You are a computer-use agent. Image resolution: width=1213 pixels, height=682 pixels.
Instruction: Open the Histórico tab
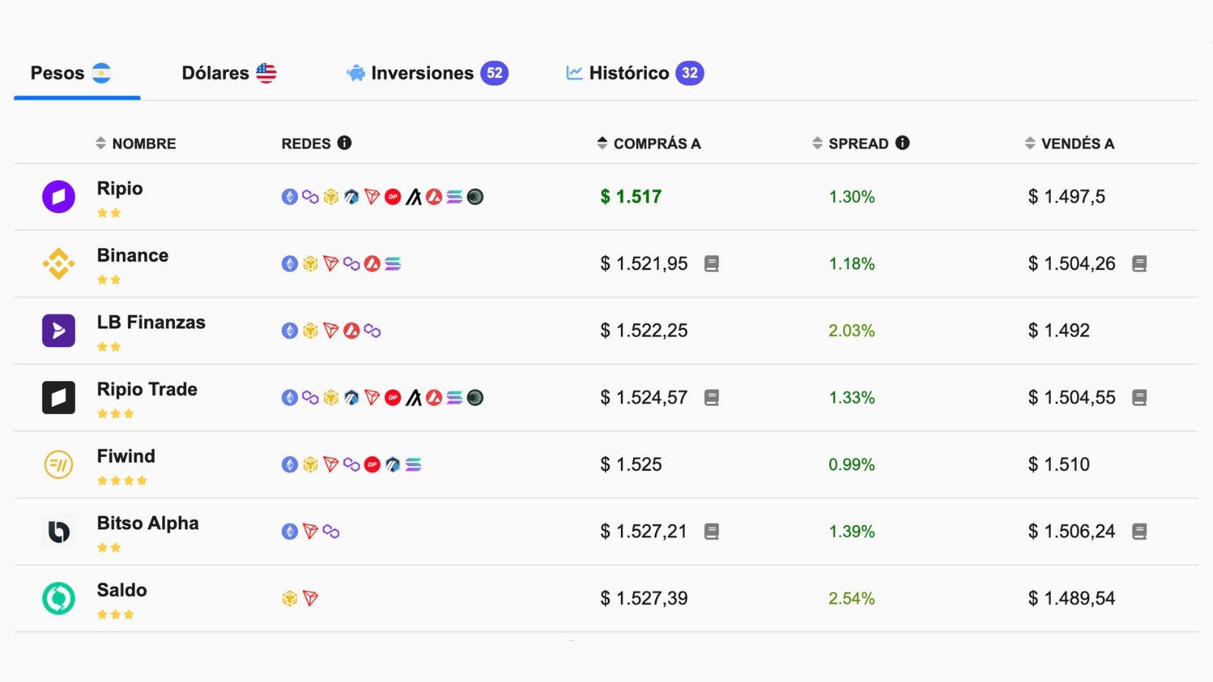point(635,74)
